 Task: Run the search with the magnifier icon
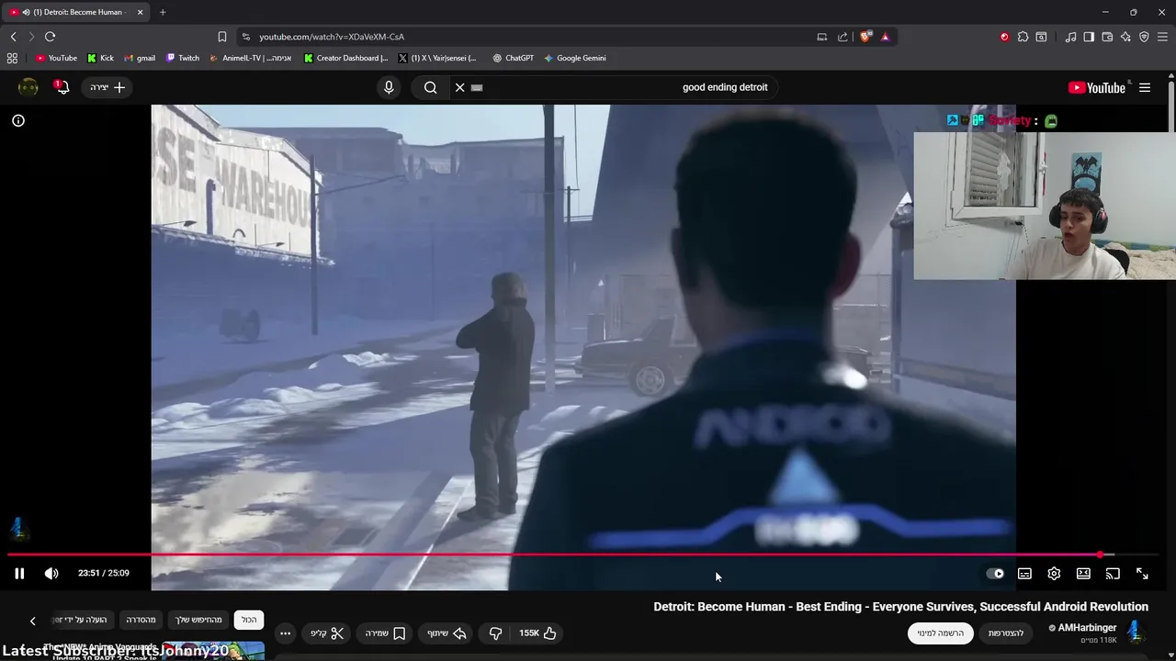[x=430, y=87]
